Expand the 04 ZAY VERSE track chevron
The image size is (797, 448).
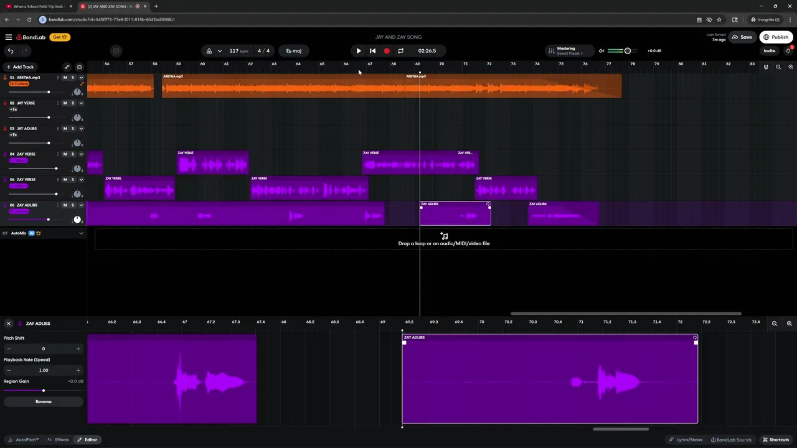coord(81,154)
